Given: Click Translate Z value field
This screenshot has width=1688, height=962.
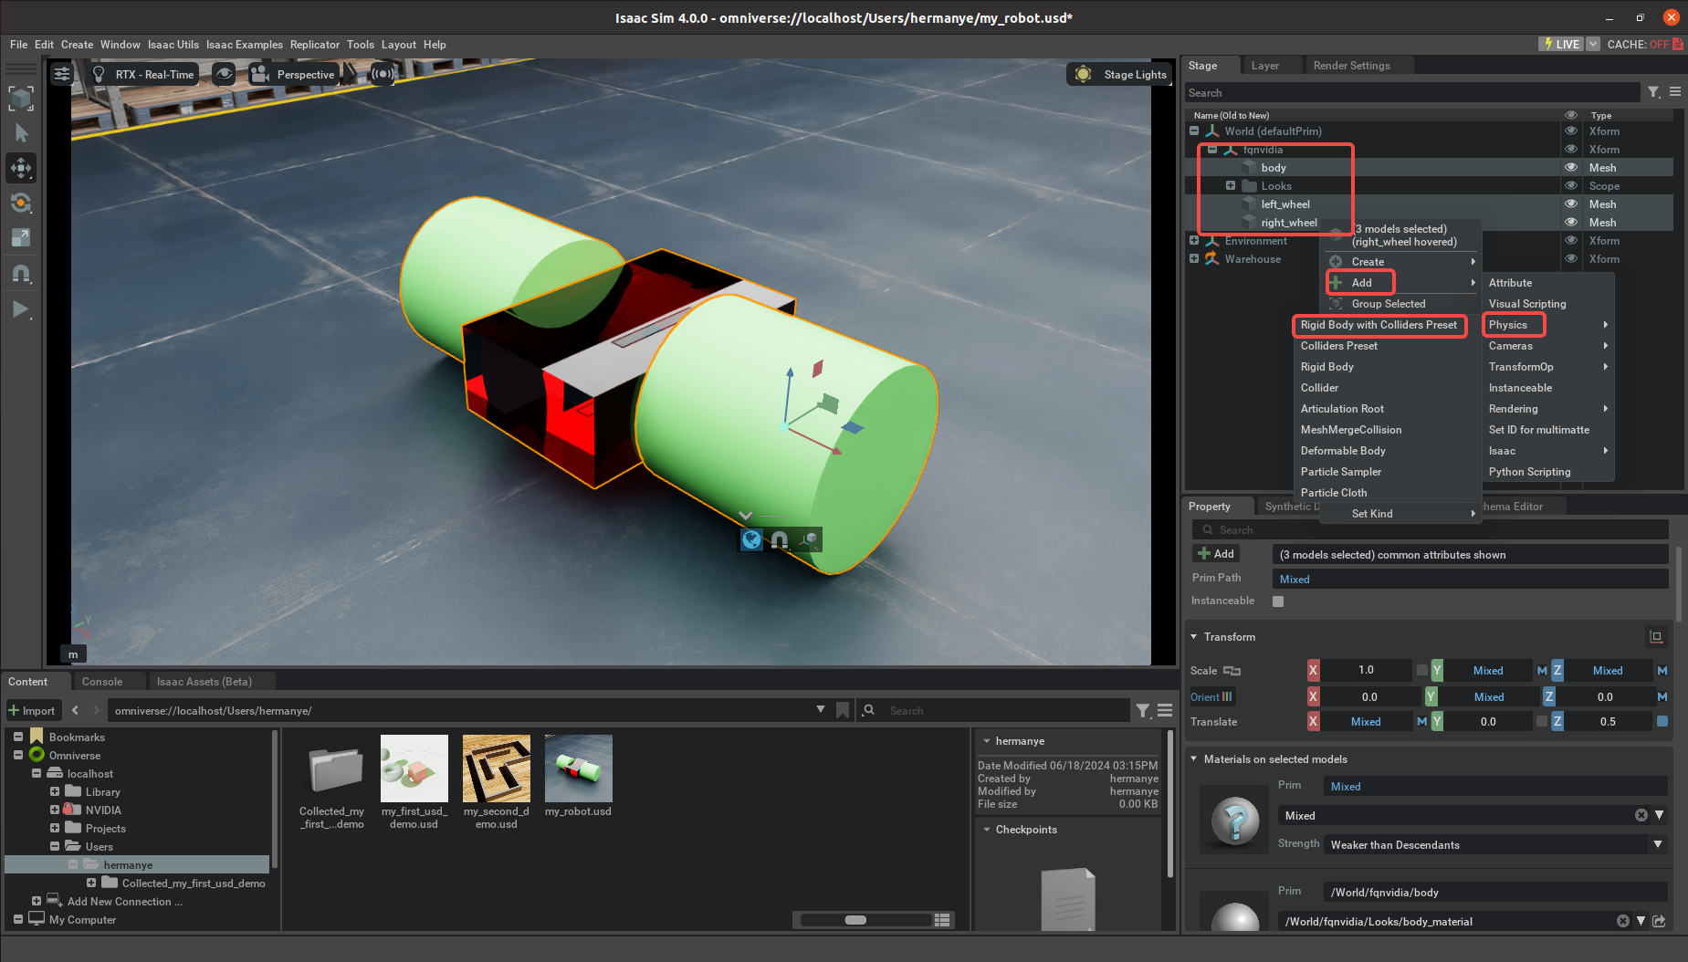Looking at the screenshot, I should tap(1608, 722).
